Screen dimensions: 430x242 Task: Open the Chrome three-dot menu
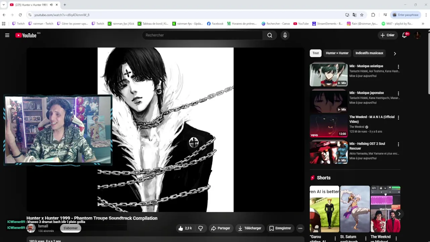[x=426, y=15]
